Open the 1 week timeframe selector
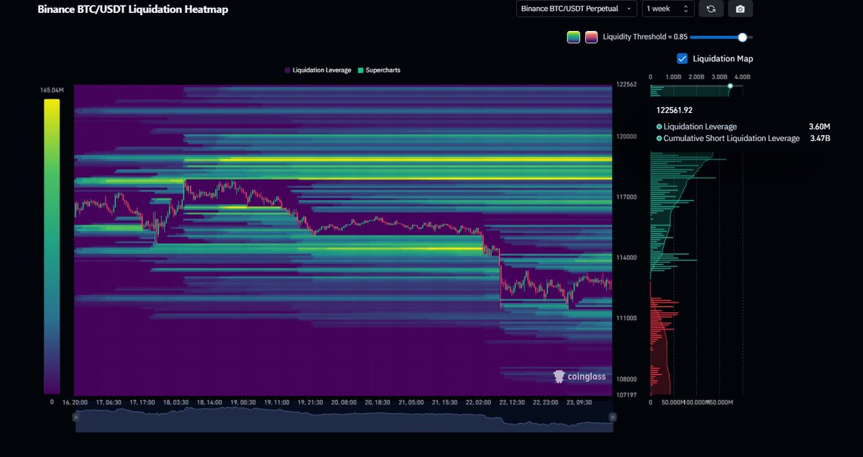This screenshot has height=457, width=863. coord(664,9)
